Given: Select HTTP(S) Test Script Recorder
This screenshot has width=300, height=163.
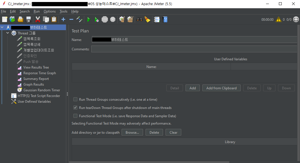Looking at the screenshot, I should point(39,96).
